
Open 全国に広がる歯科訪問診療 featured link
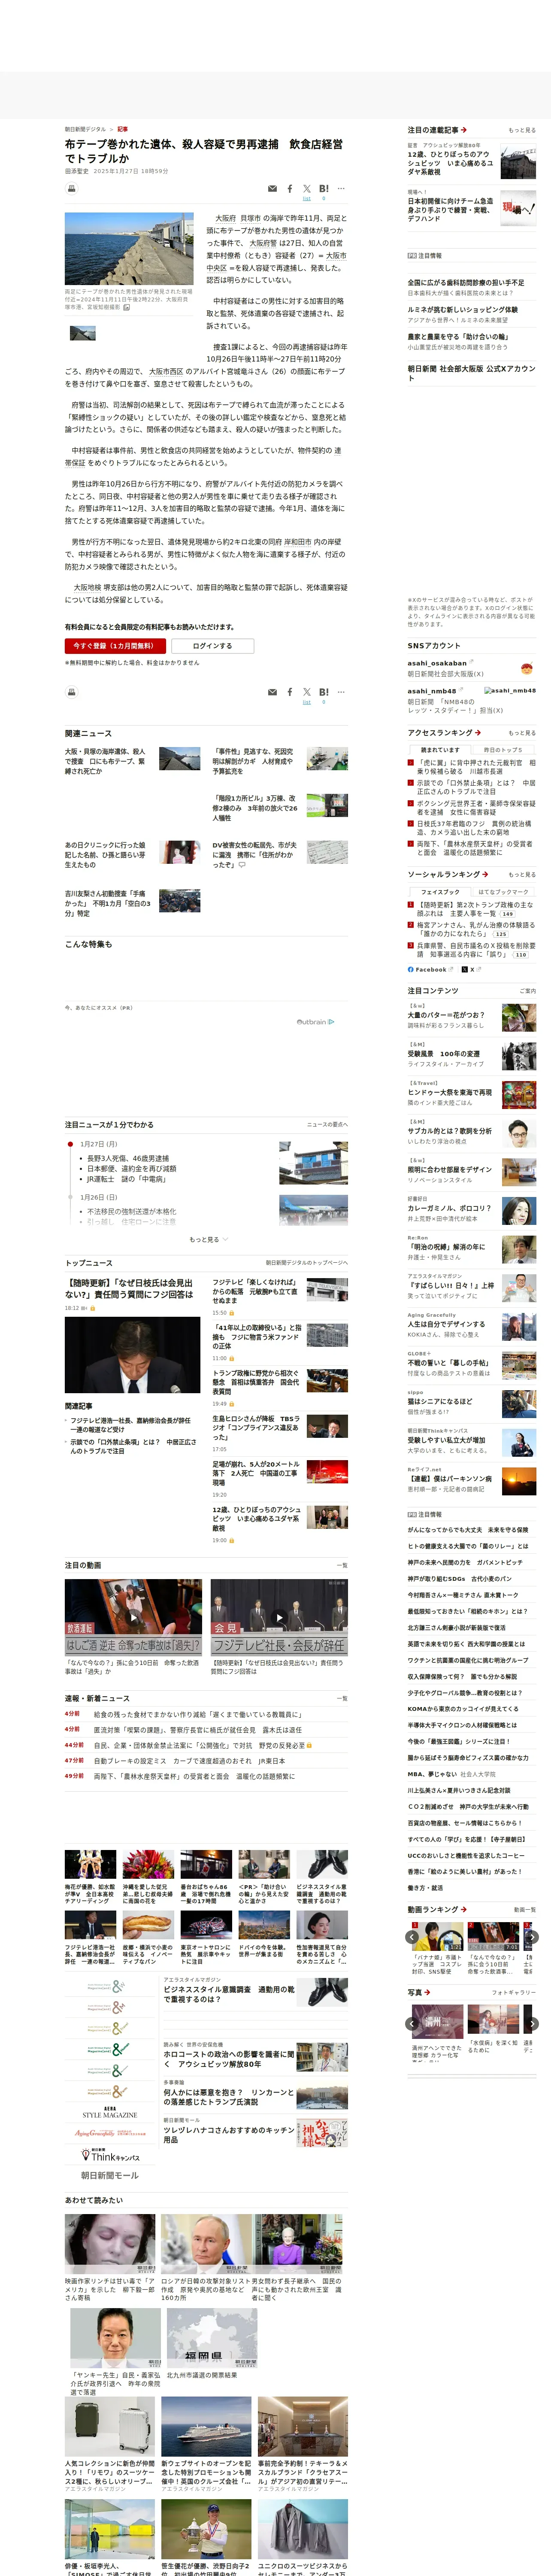466,283
